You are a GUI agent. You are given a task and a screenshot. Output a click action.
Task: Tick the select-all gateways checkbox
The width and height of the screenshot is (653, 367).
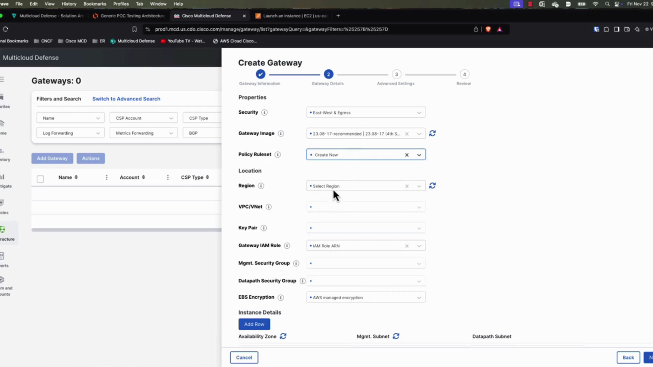pos(40,179)
